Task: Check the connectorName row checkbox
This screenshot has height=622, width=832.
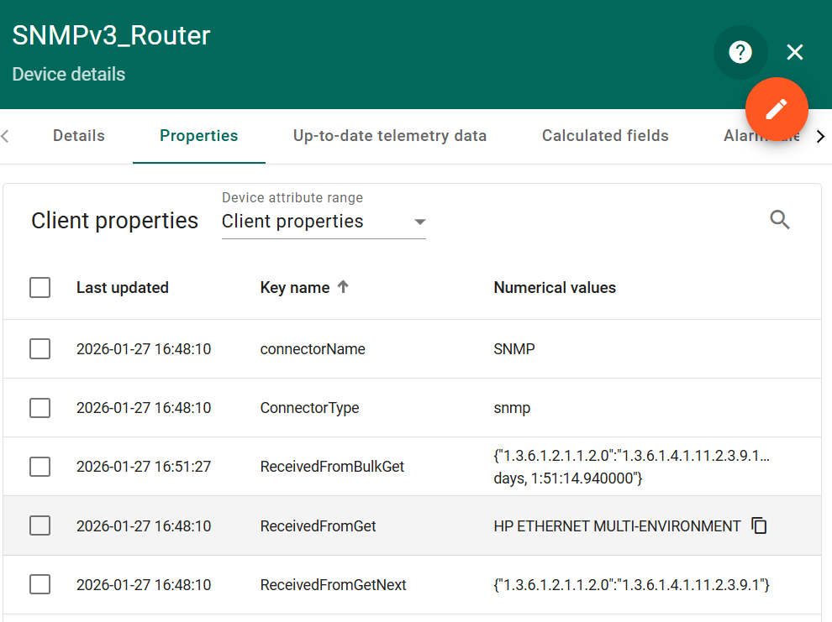Action: [39, 349]
